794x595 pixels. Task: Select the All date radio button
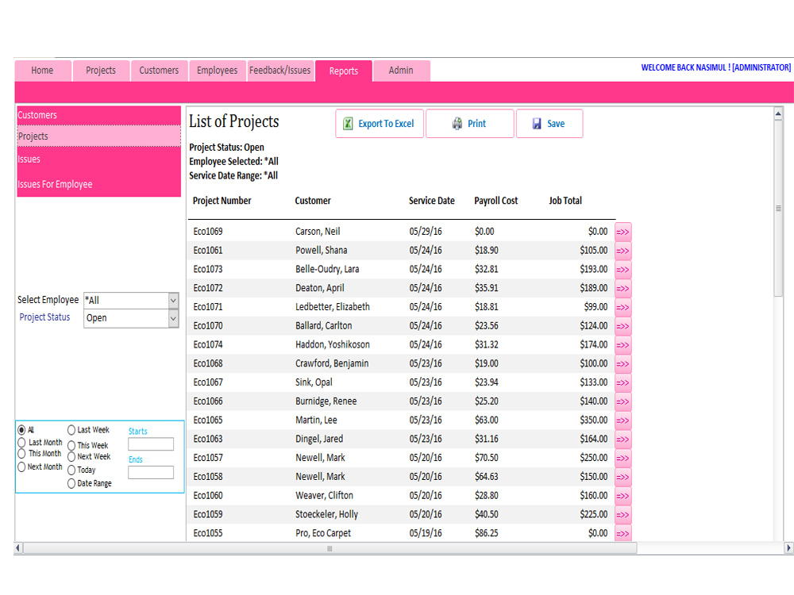pyautogui.click(x=21, y=430)
